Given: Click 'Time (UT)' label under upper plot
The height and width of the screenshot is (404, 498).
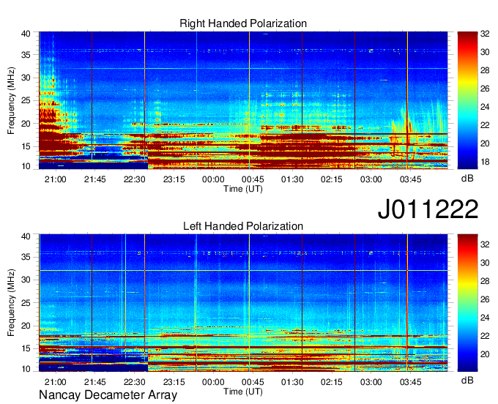Looking at the screenshot, I should (243, 189).
